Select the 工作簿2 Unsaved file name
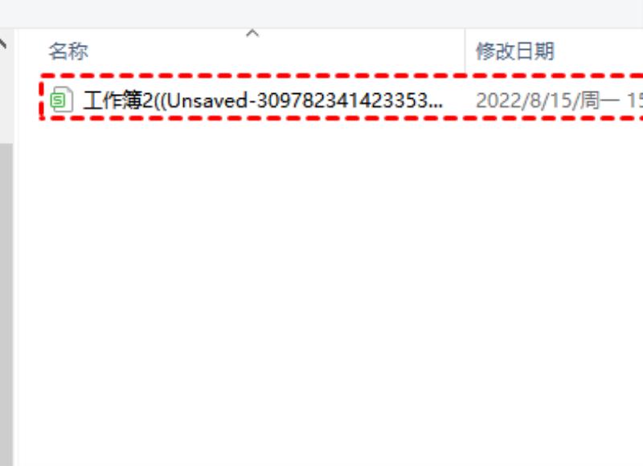 pos(263,100)
